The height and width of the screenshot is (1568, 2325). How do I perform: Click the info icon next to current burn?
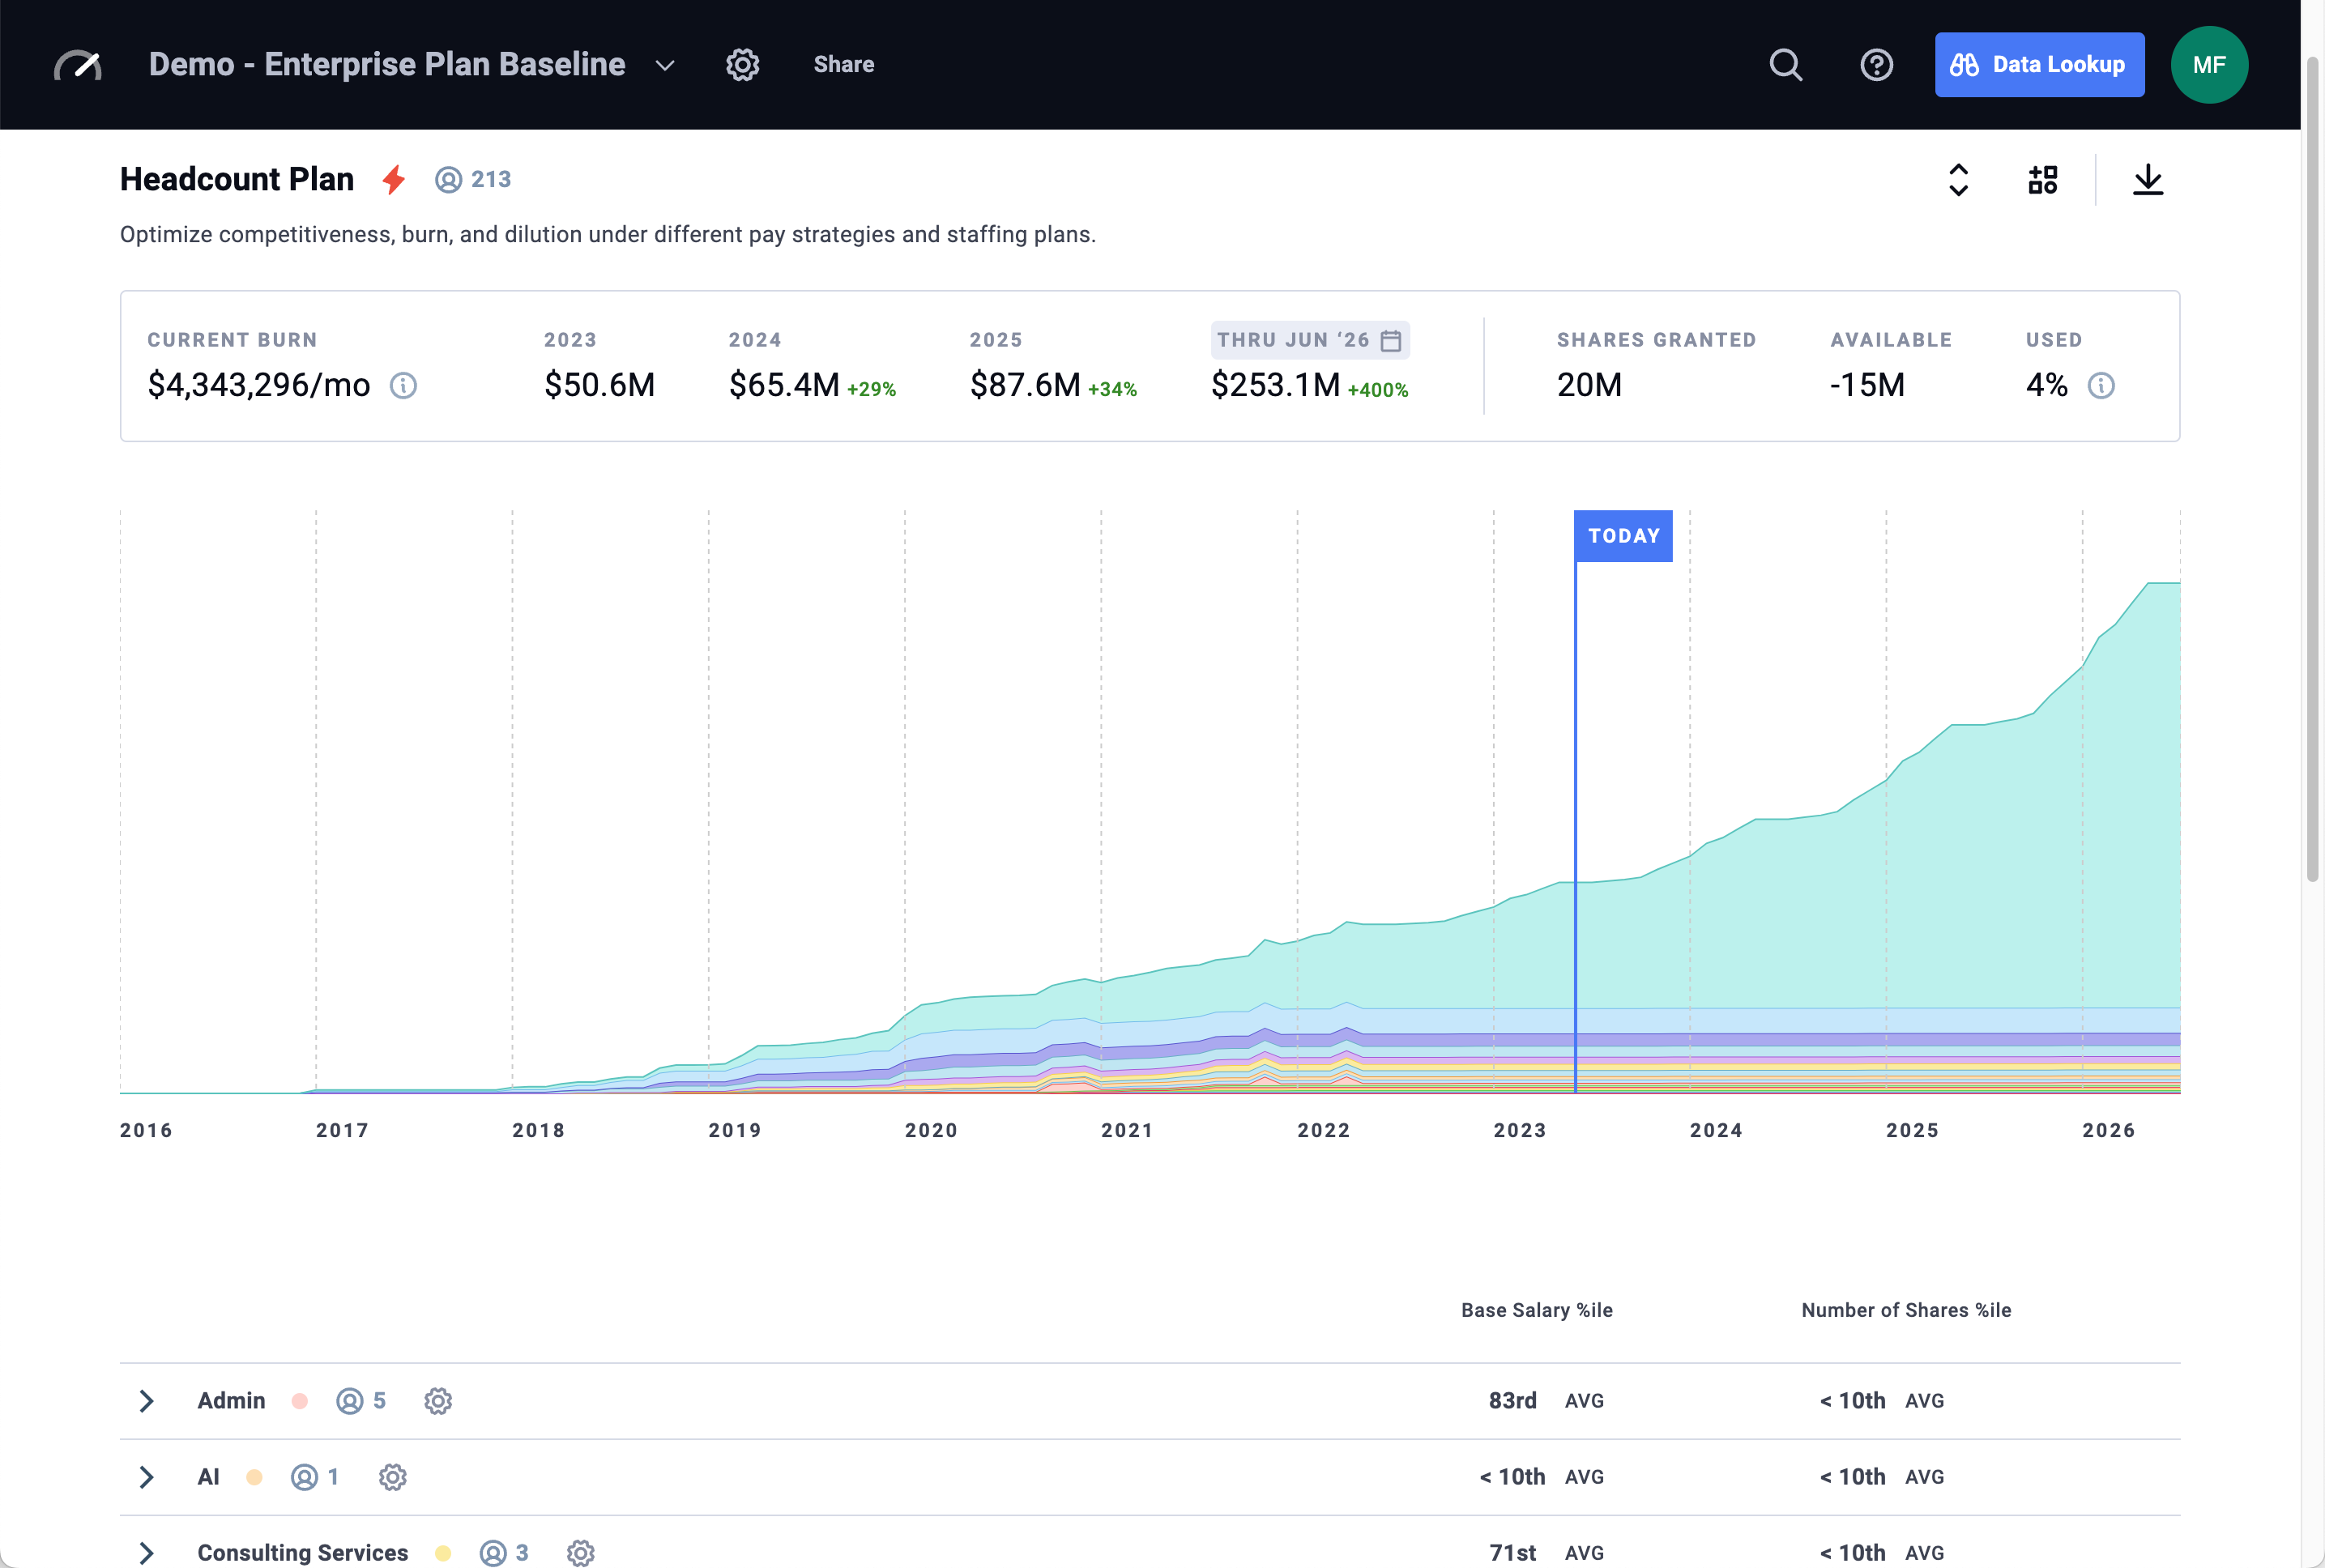[x=404, y=385]
